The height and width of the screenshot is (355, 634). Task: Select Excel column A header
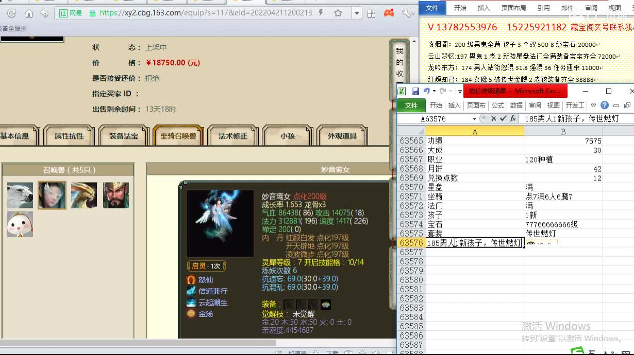pyautogui.click(x=475, y=132)
